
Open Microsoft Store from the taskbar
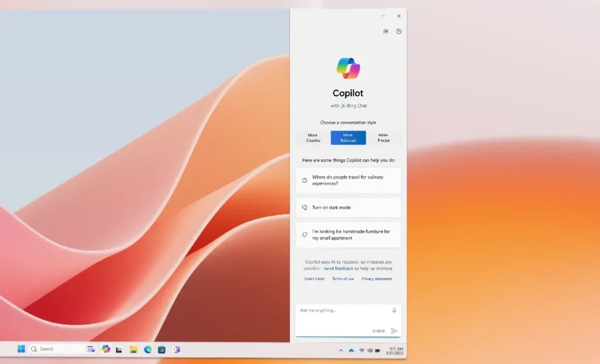pyautogui.click(x=162, y=349)
